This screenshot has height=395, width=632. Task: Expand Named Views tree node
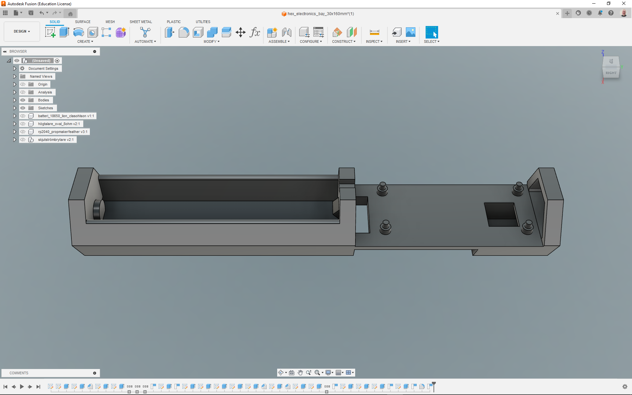point(14,76)
